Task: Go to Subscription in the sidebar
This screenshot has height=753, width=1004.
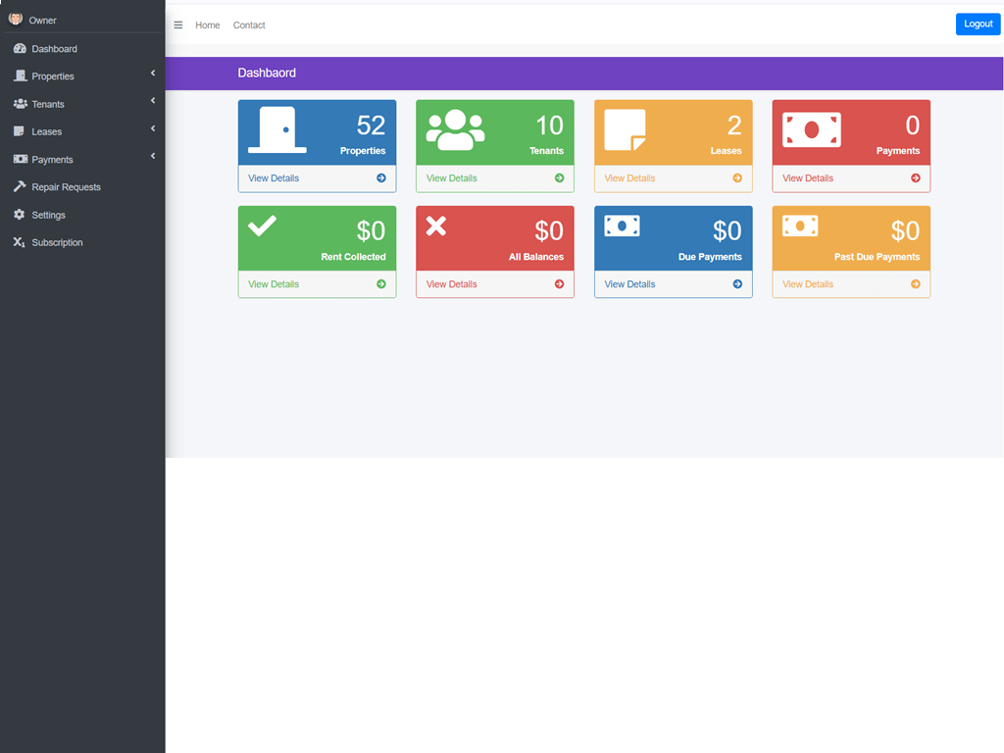Action: coord(57,242)
